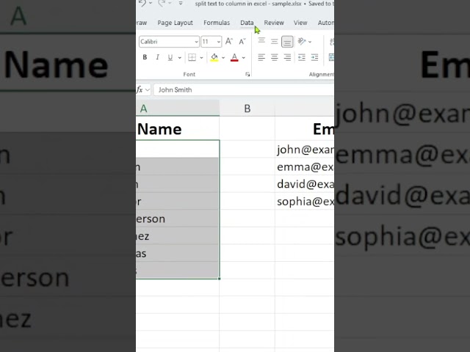Expand the font name dropdown arrow

(x=196, y=42)
